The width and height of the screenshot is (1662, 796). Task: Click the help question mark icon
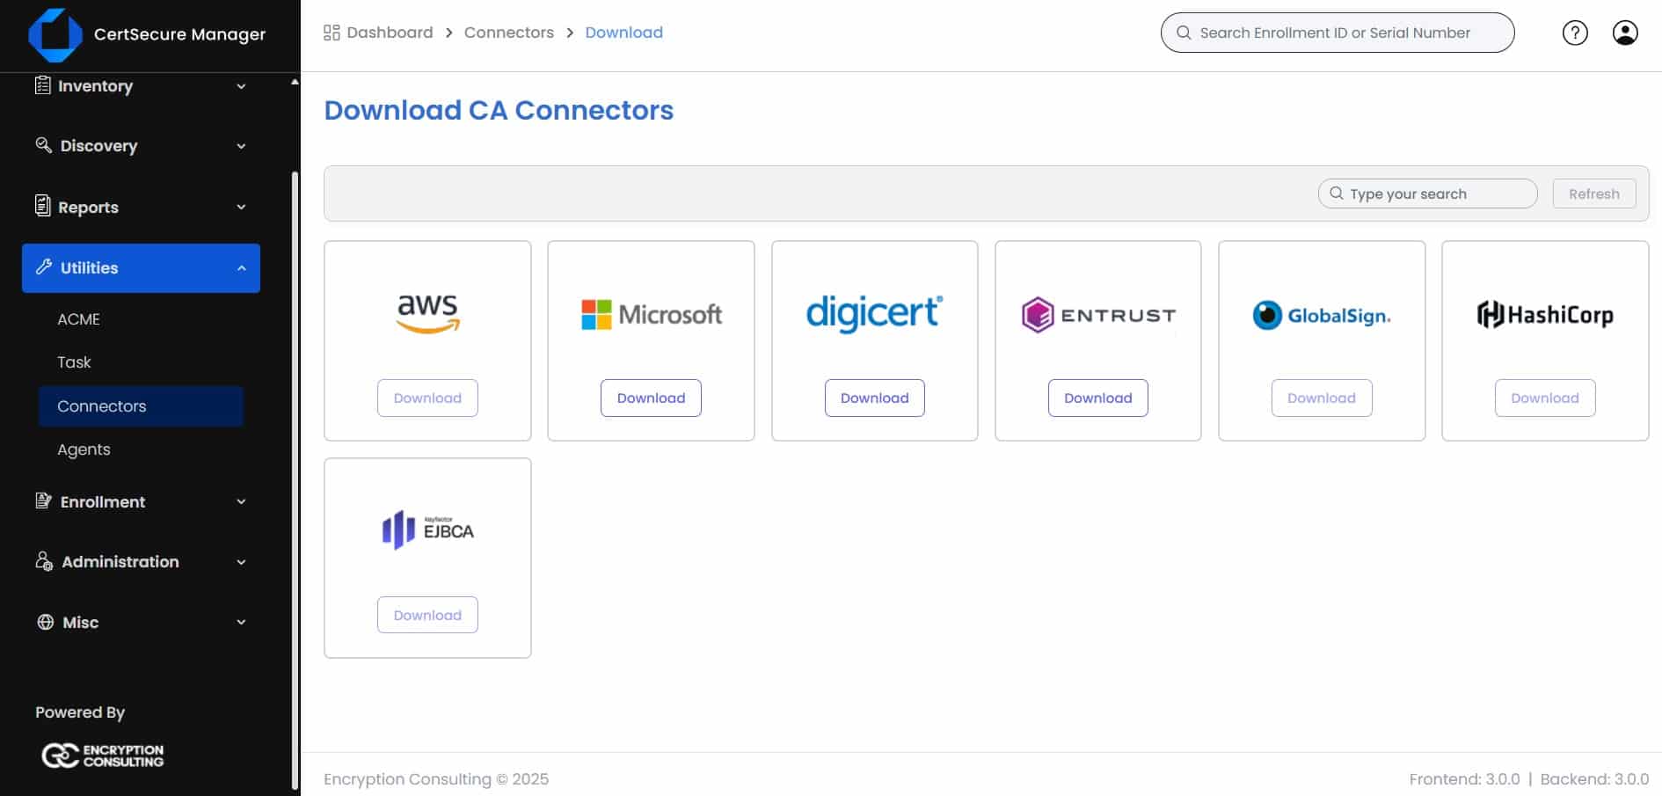tap(1574, 33)
